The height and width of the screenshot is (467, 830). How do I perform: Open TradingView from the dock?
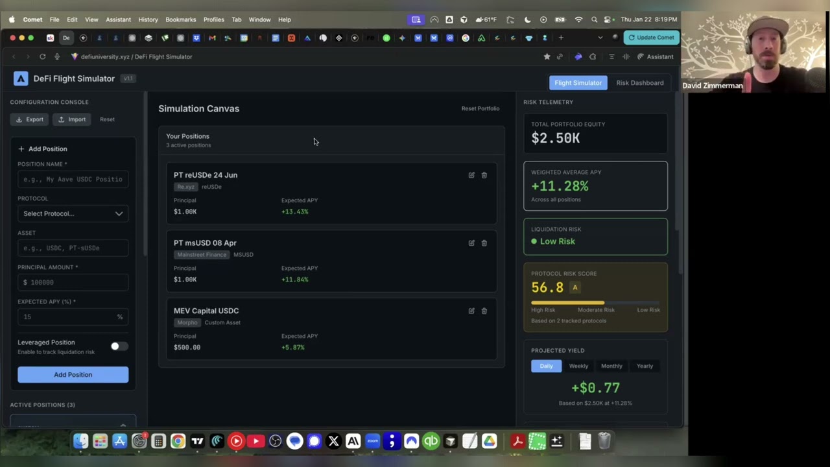pos(197,442)
